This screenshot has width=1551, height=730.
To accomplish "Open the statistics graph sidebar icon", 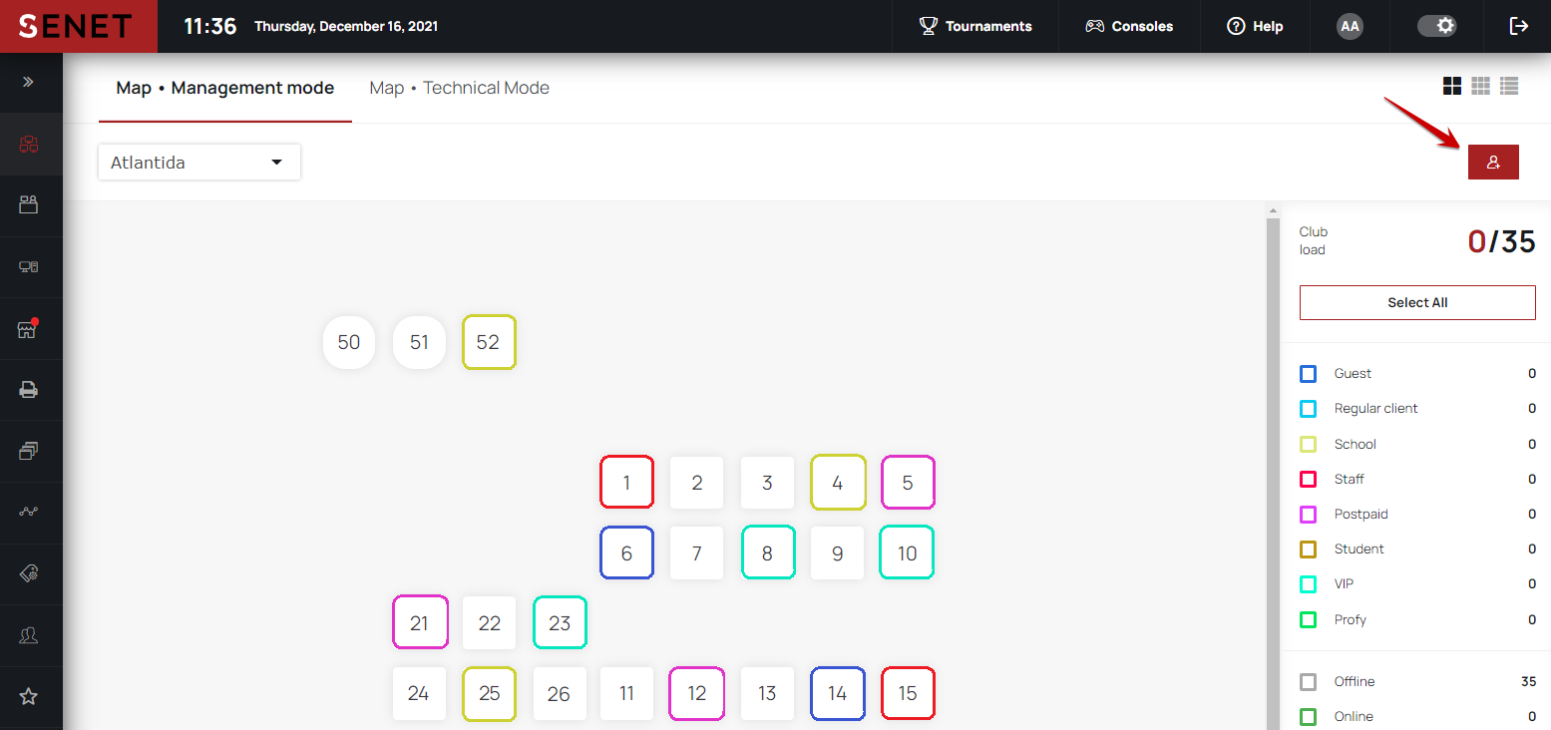I will [x=28, y=512].
